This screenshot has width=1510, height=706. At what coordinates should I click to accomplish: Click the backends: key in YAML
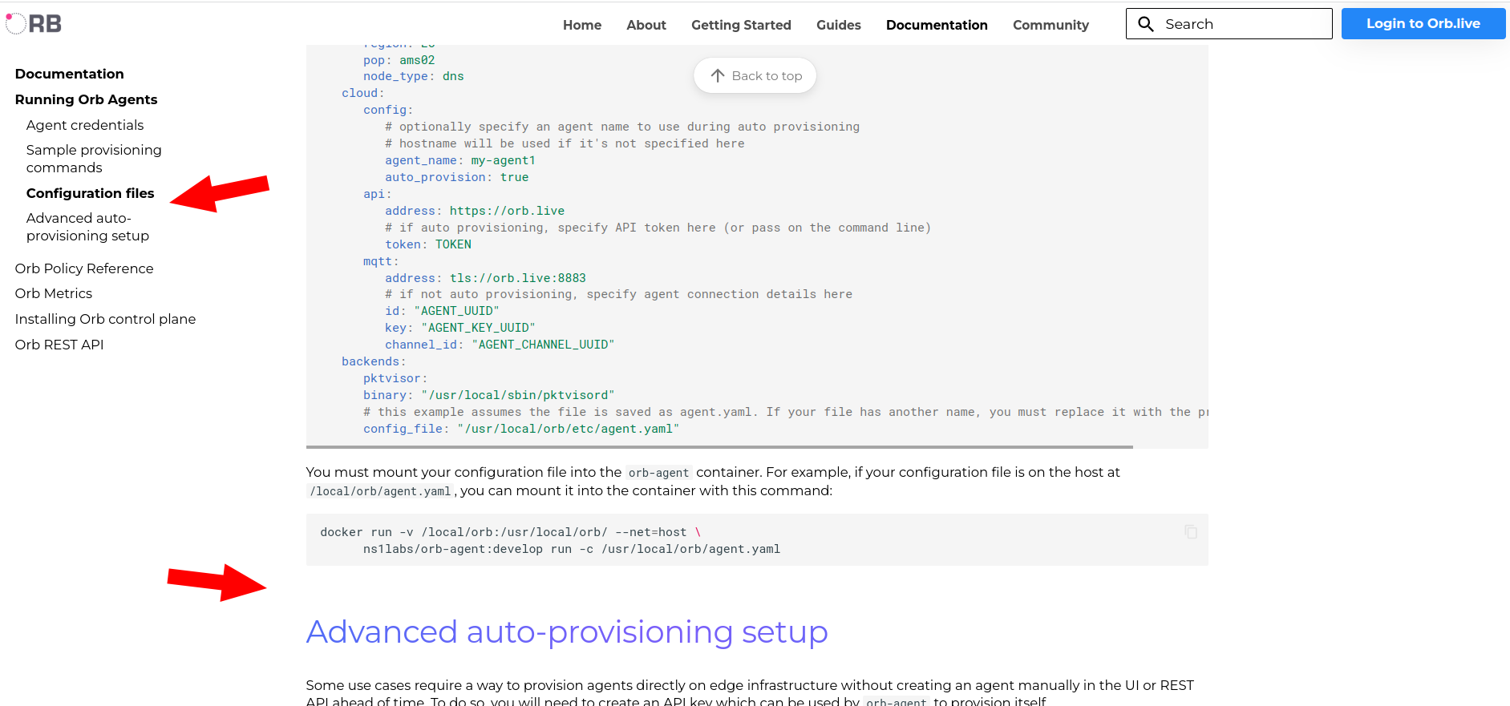374,361
